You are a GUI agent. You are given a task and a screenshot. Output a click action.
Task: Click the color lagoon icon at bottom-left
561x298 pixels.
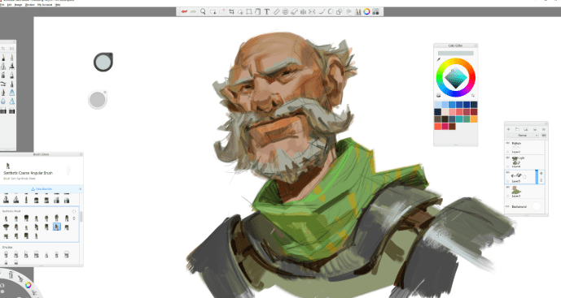coord(28,285)
